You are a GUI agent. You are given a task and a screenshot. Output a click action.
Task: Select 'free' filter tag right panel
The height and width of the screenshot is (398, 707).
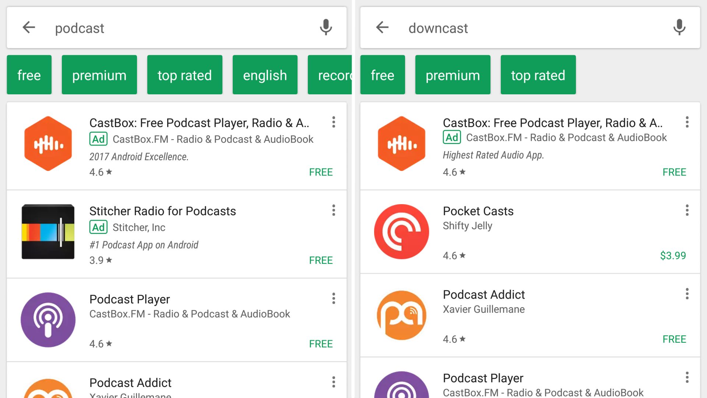click(383, 75)
